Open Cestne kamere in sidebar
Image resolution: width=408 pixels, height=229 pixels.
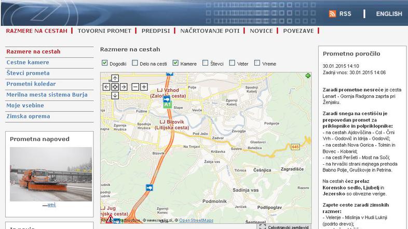click(28, 62)
